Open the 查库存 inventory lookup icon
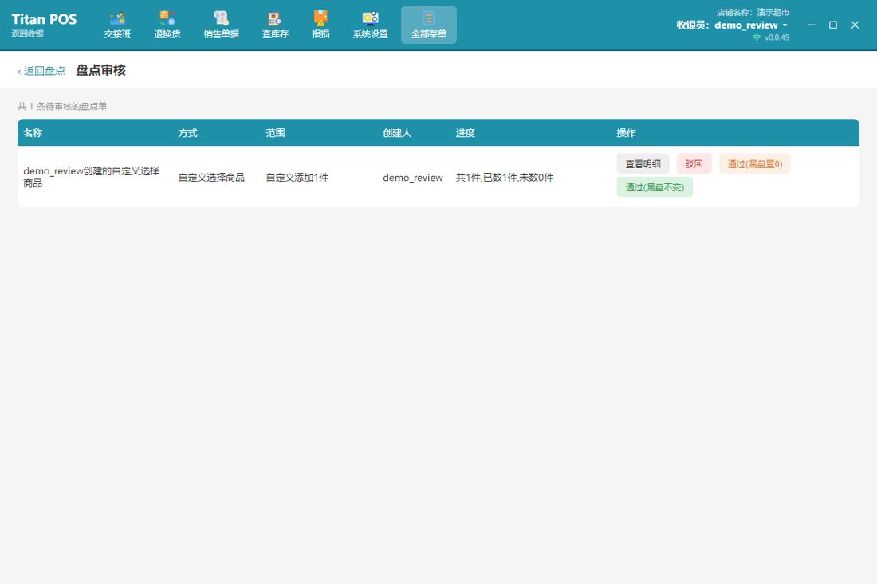The image size is (877, 584). (275, 25)
